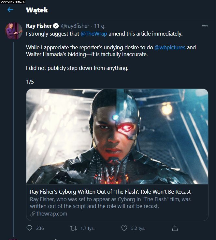The height and width of the screenshot is (240, 216).
Task: Click the thewrap.com domain text
Action: point(51,214)
